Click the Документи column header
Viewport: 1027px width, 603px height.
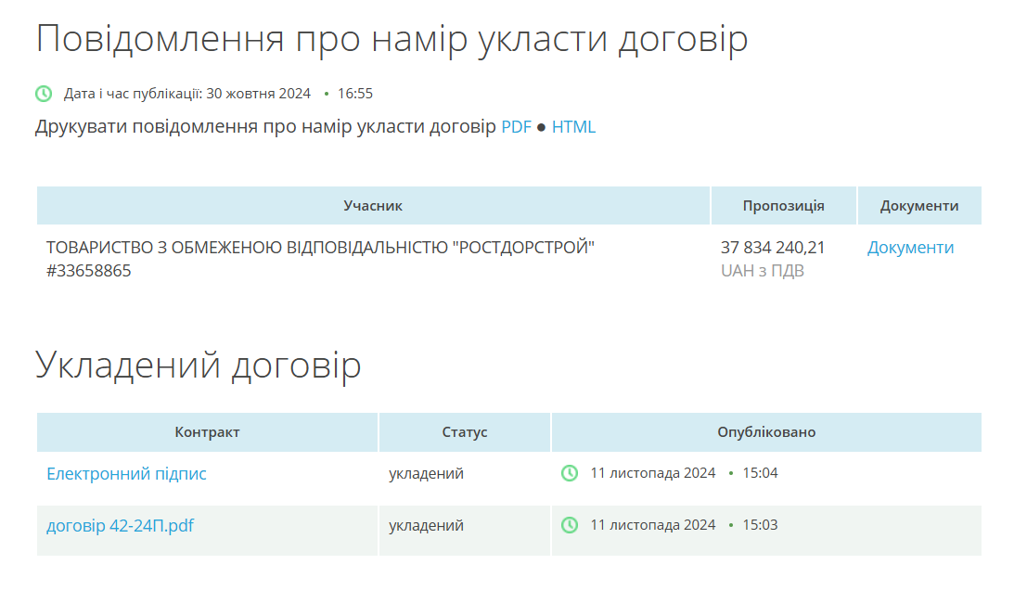[920, 205]
